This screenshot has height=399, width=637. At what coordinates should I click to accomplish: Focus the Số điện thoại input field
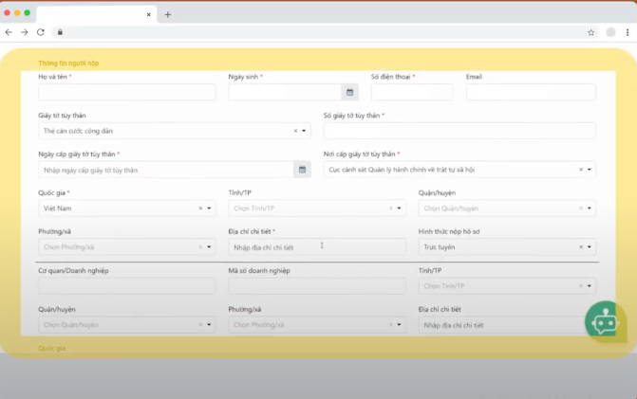point(411,92)
